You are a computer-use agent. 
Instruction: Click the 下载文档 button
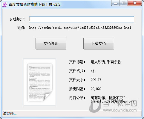(99, 43)
